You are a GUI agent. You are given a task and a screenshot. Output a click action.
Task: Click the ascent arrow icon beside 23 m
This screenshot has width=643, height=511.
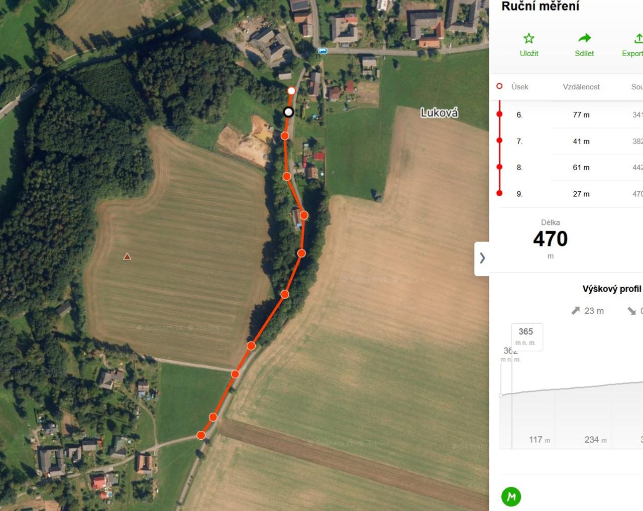(576, 311)
